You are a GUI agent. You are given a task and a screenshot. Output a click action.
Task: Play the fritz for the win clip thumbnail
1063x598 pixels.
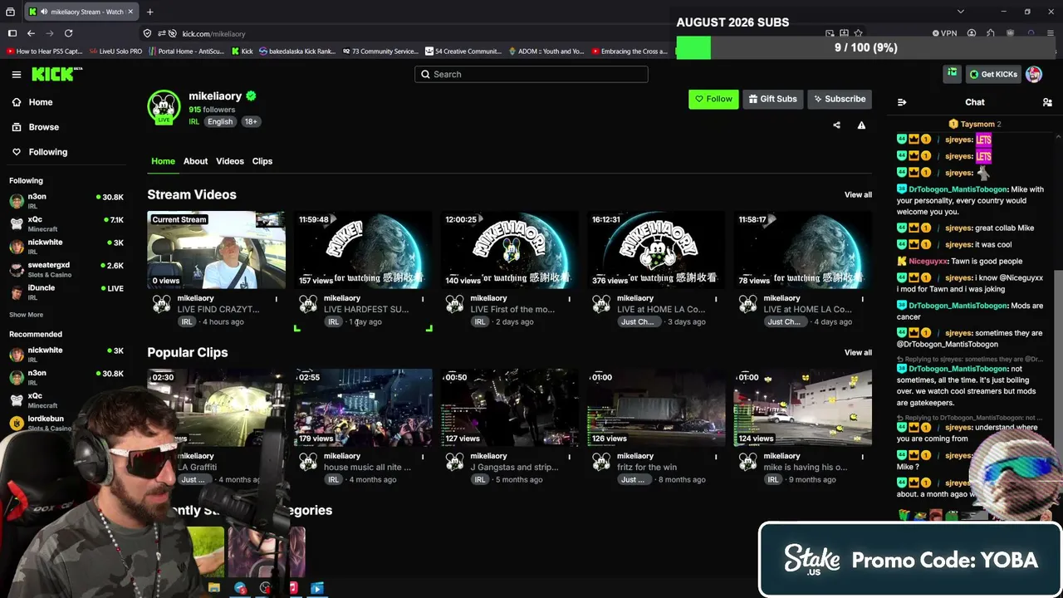coord(656,408)
